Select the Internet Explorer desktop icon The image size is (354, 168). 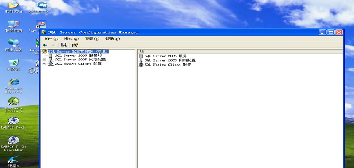(14, 86)
